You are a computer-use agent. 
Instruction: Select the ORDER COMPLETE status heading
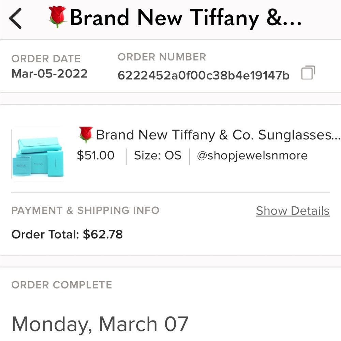coord(61,285)
